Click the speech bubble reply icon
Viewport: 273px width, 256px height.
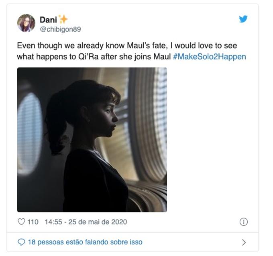21,242
